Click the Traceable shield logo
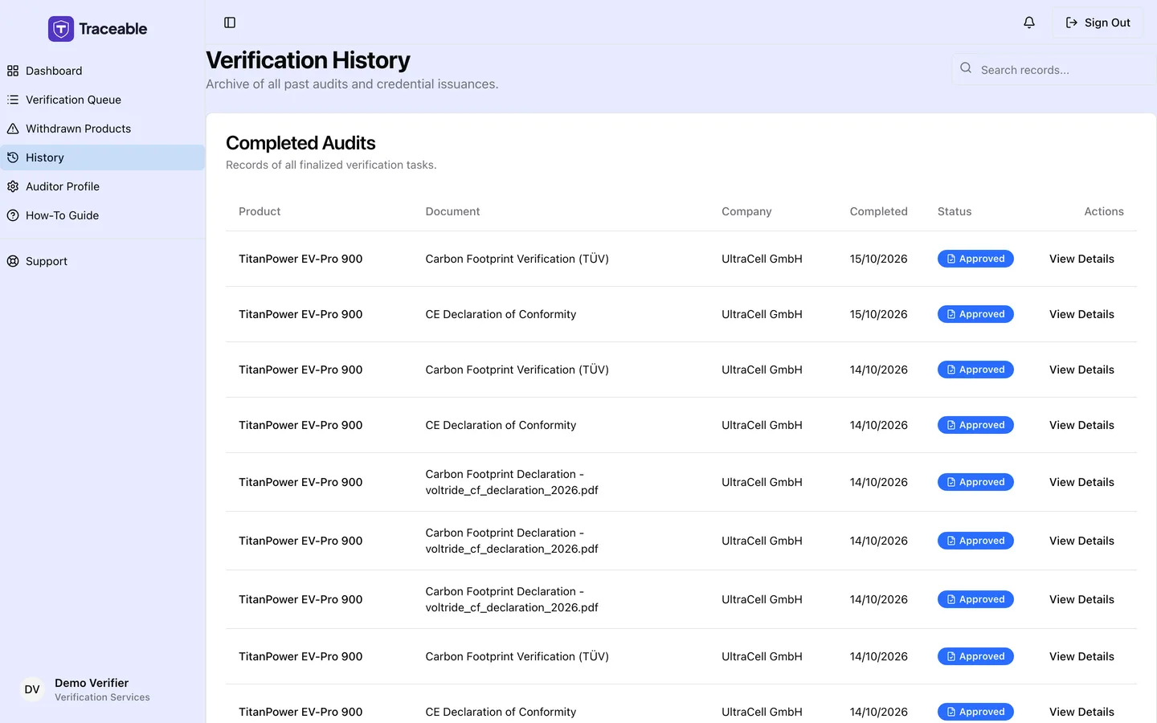This screenshot has height=723, width=1157. [x=61, y=29]
